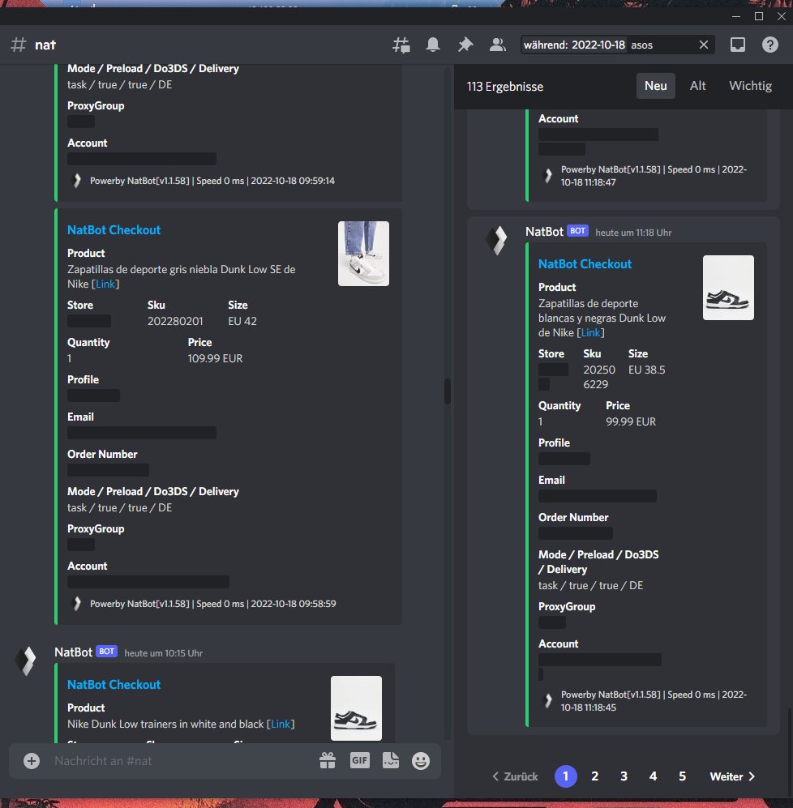Click NatBot footer icon beside the 09:59:14 footer
This screenshot has height=808, width=793.
(77, 181)
